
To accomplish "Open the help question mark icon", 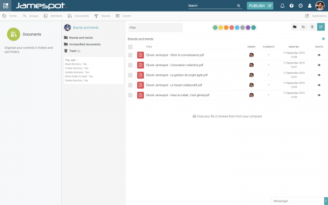I will coord(291,5).
